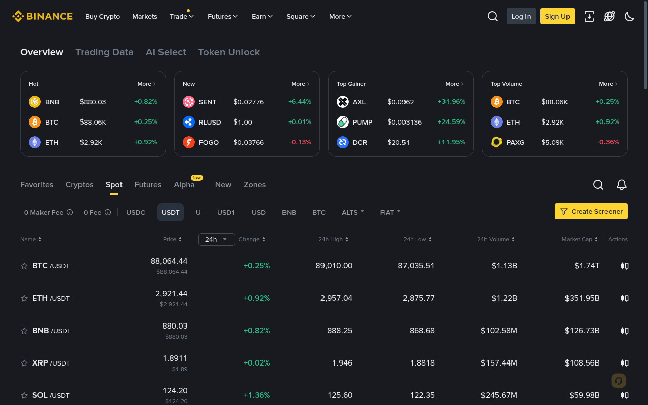Open market search magnifier beside Zones tab
Screen dimensions: 648x405
click(x=598, y=185)
